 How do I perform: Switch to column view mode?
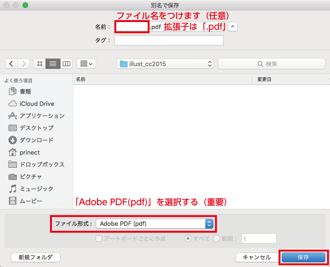(66, 64)
